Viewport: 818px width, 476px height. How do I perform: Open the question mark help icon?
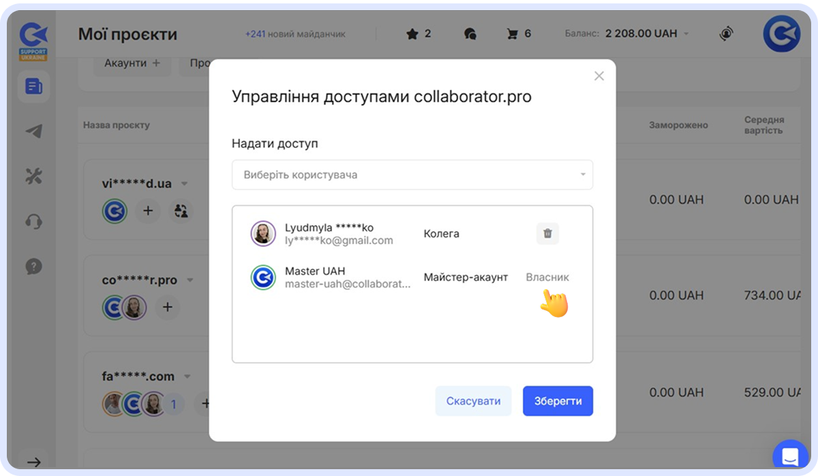[33, 266]
